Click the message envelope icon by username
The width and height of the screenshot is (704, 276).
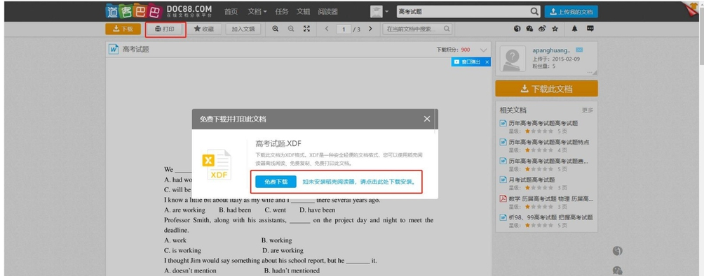(x=579, y=50)
